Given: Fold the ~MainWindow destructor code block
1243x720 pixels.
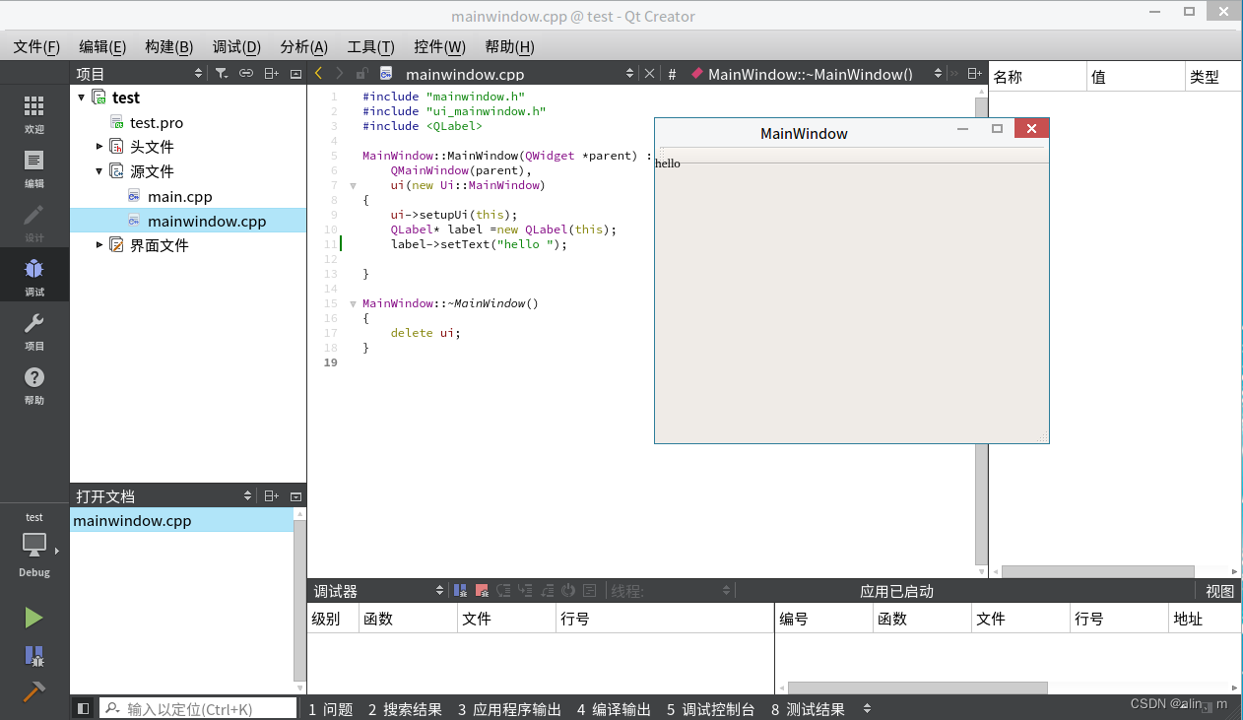Looking at the screenshot, I should coord(353,303).
